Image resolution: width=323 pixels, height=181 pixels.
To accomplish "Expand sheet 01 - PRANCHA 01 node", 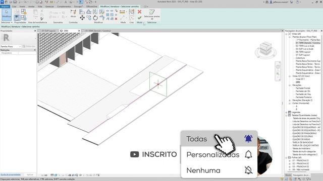I will (x=290, y=160).
